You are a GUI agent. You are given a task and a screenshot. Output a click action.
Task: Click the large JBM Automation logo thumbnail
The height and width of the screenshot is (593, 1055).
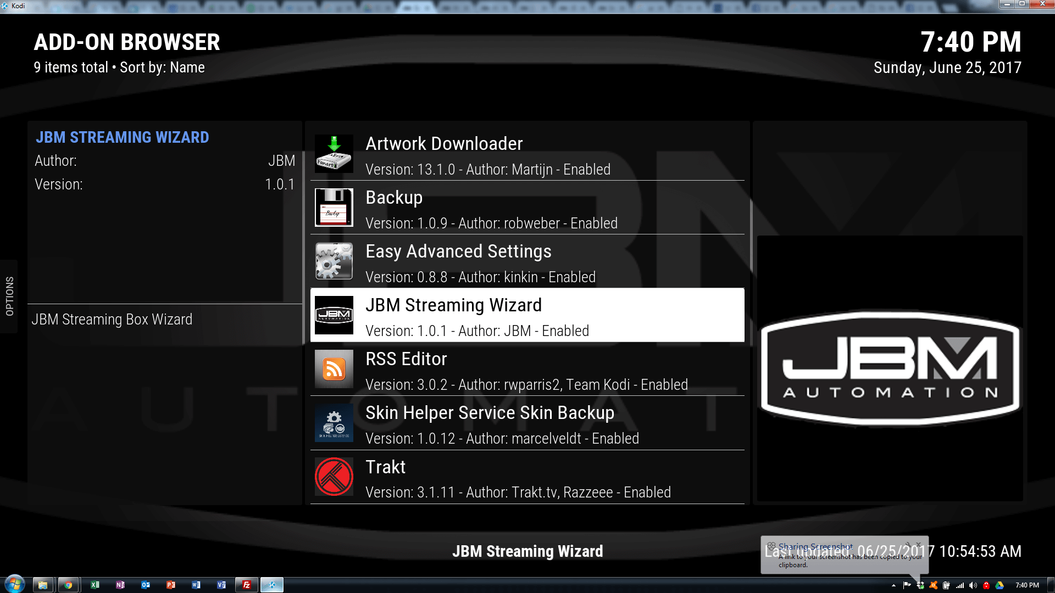[890, 368]
